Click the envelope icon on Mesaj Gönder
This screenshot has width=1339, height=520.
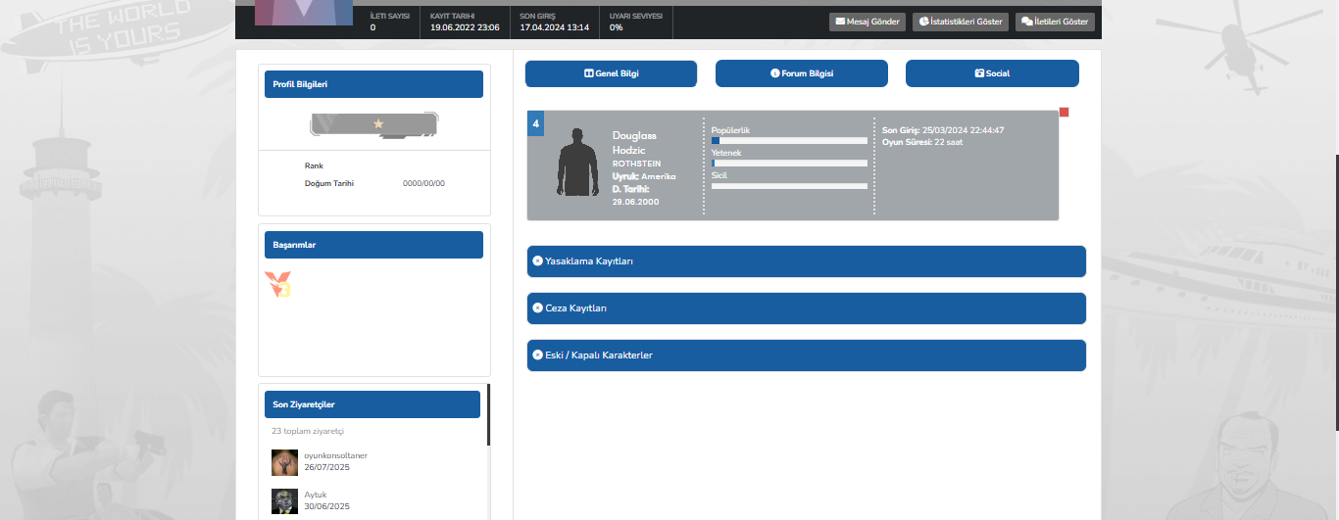pyautogui.click(x=839, y=22)
